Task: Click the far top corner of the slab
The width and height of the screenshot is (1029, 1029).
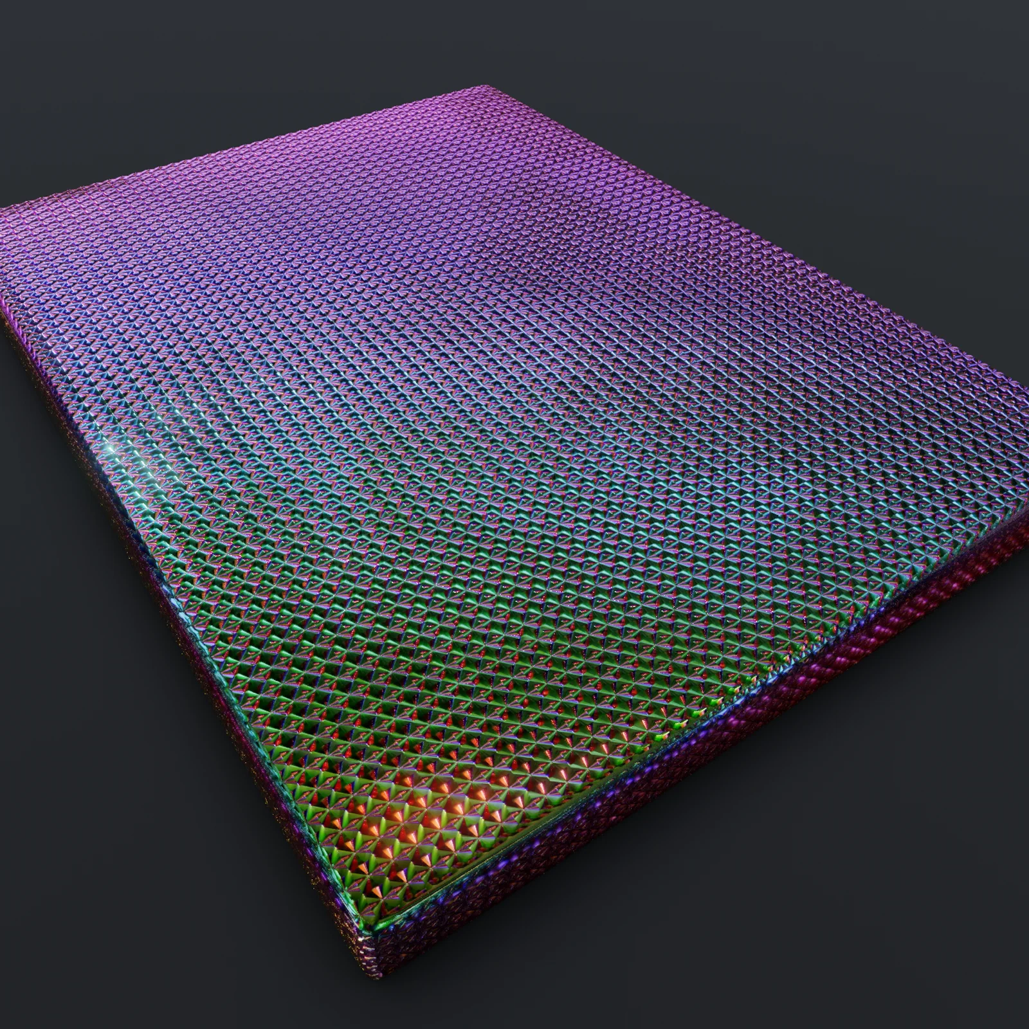Action: [x=489, y=87]
